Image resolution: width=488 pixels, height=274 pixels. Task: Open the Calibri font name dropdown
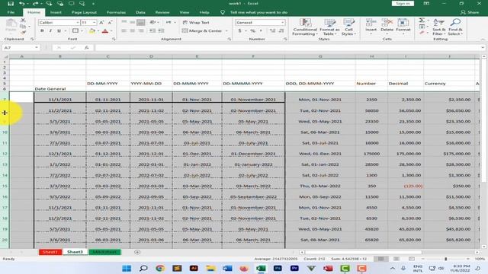pyautogui.click(x=78, y=22)
